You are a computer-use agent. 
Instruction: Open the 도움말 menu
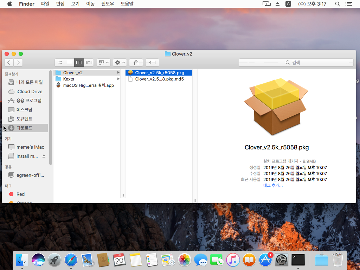click(127, 4)
